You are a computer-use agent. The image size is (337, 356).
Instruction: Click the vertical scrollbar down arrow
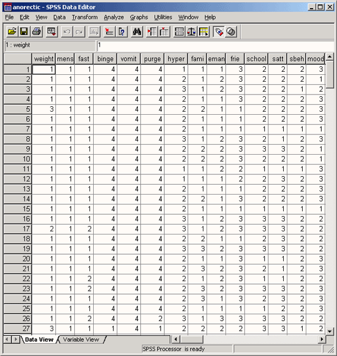coord(330,331)
